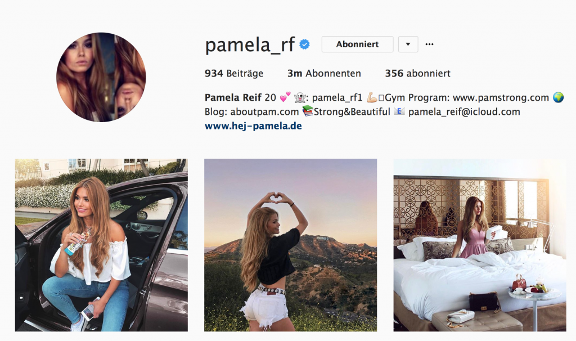Click the blue verified badge icon
The height and width of the screenshot is (341, 576).
304,44
